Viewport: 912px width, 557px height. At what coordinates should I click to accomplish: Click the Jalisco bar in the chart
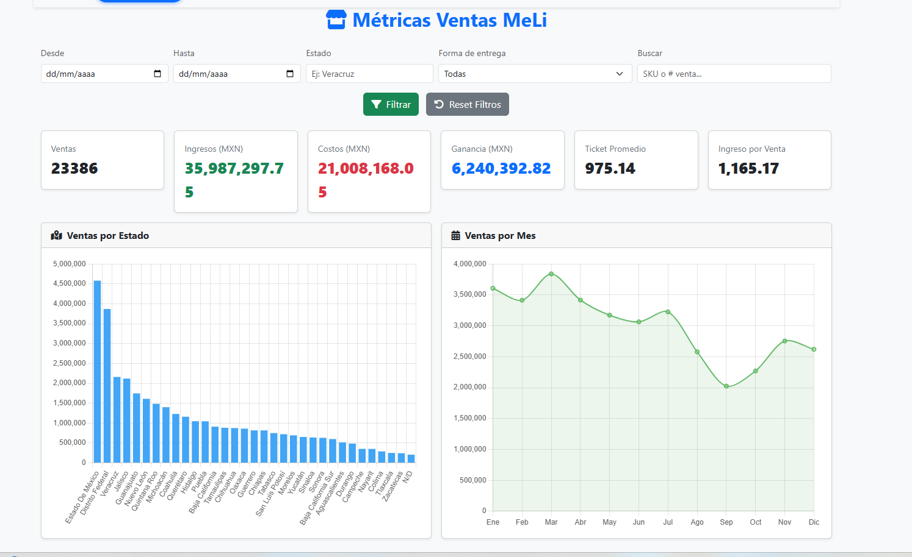click(127, 420)
